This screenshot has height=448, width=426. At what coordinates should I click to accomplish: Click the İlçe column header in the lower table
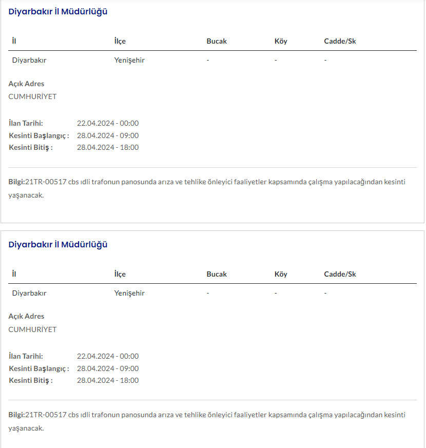pyautogui.click(x=120, y=274)
